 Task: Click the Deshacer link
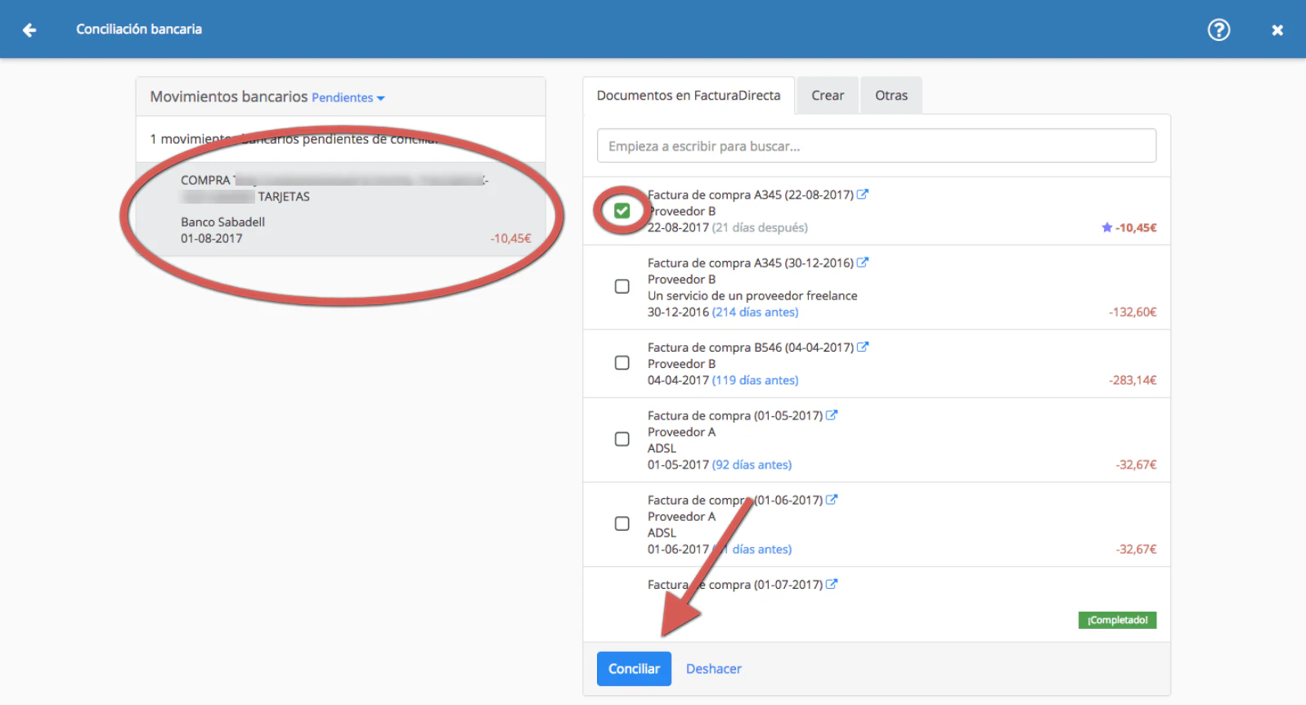click(x=713, y=669)
